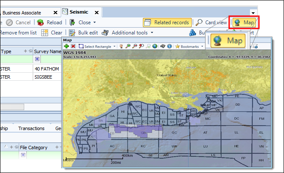Screen dimensions: 284x173
Task: Click the red X remove icon in Map toolbar
Action: (x=73, y=46)
